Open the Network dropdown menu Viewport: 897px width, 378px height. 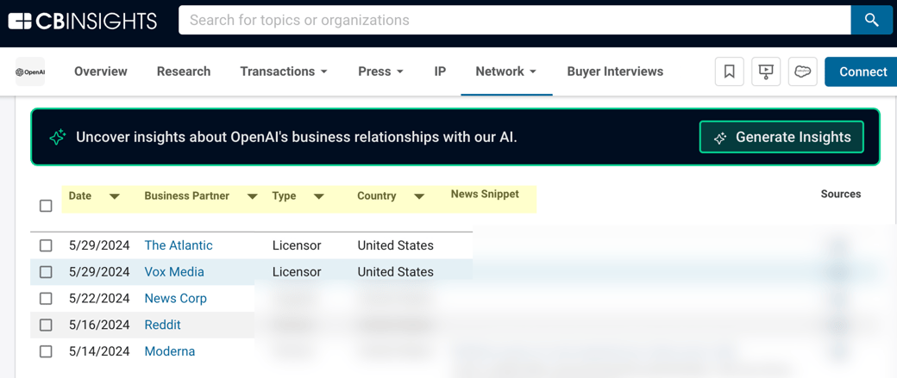506,71
